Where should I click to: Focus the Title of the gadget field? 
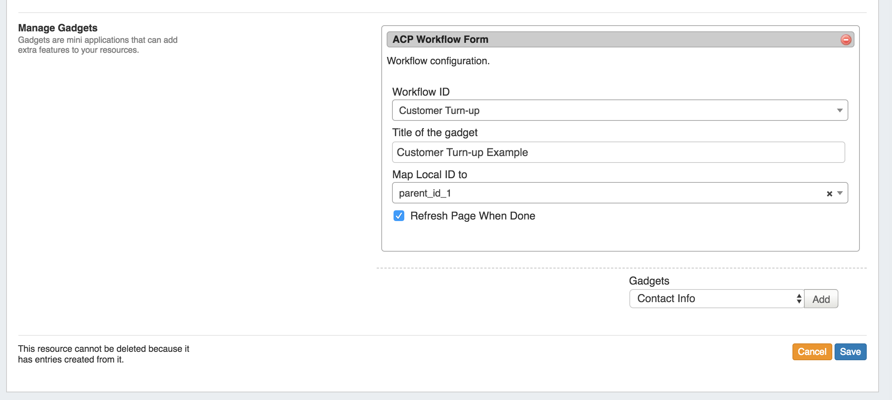pos(618,153)
